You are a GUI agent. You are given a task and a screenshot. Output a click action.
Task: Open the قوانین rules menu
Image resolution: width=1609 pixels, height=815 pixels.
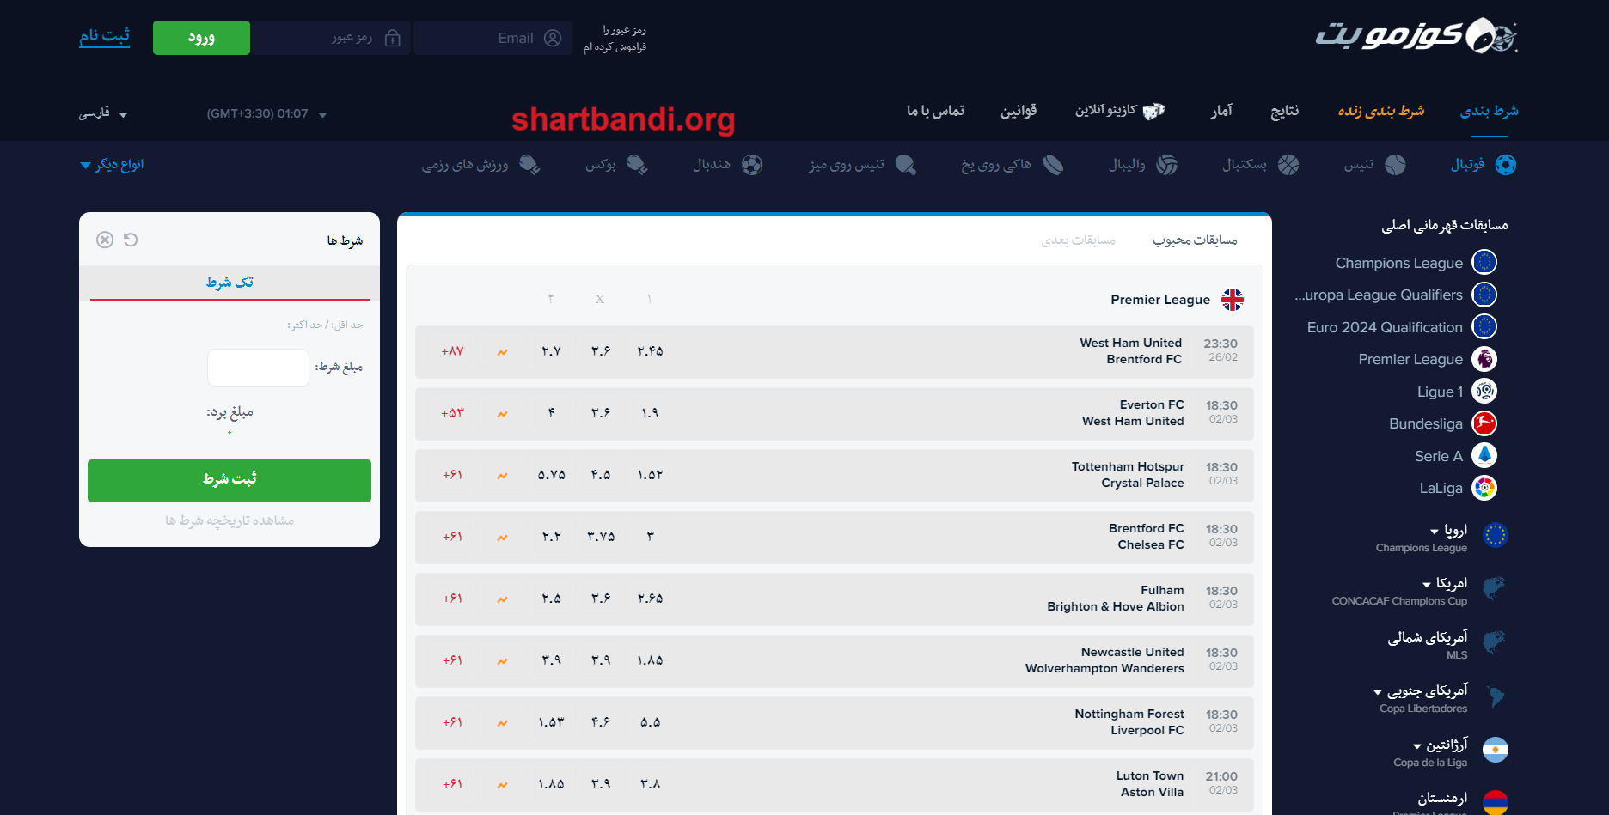[1019, 111]
